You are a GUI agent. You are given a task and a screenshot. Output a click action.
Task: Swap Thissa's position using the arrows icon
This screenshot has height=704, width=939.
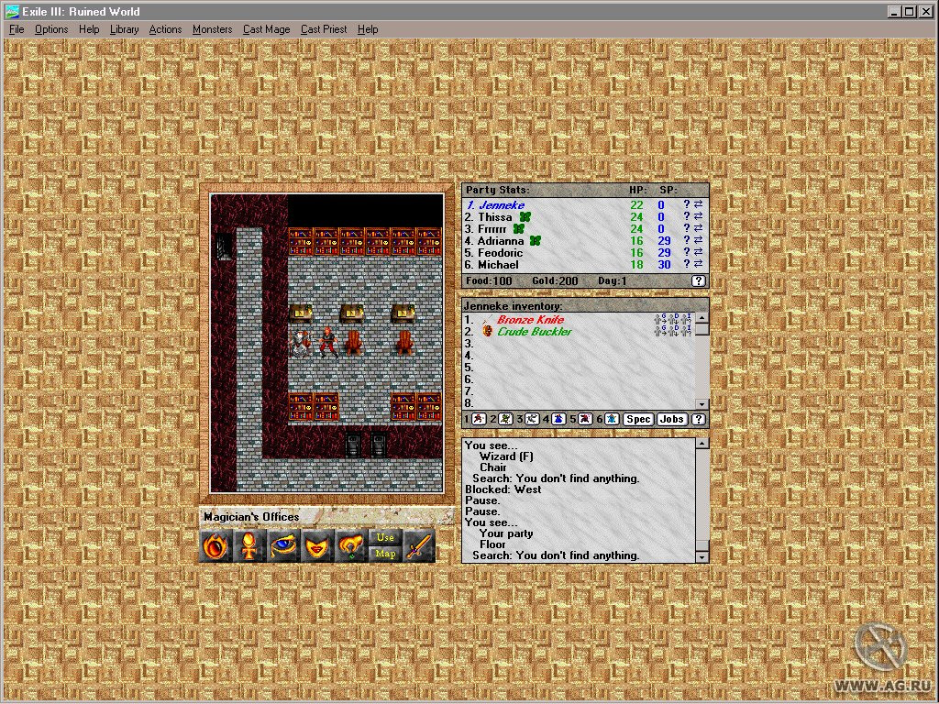(x=698, y=216)
